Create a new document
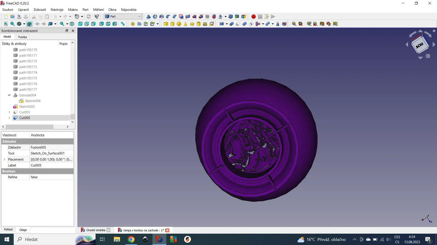This screenshot has height=245, width=437. click(6, 17)
